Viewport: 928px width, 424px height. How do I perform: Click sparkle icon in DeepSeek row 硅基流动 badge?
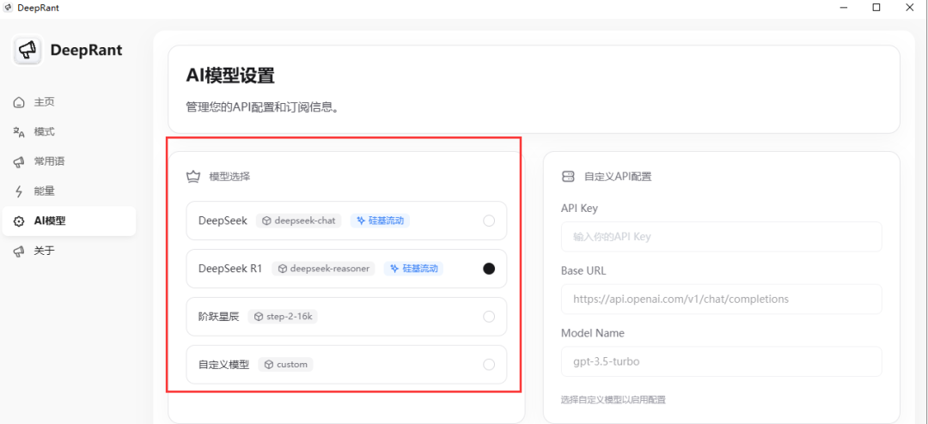pos(360,221)
